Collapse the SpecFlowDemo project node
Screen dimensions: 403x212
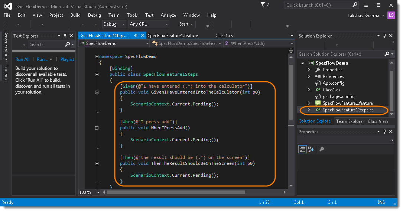pyautogui.click(x=302, y=63)
